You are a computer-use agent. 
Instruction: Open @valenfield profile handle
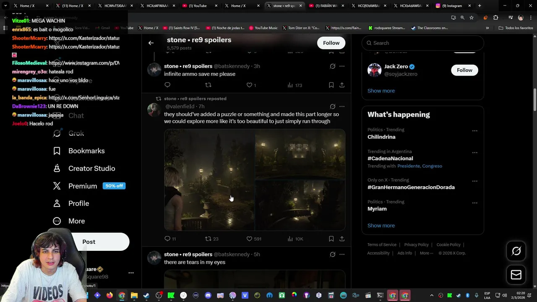click(x=180, y=107)
